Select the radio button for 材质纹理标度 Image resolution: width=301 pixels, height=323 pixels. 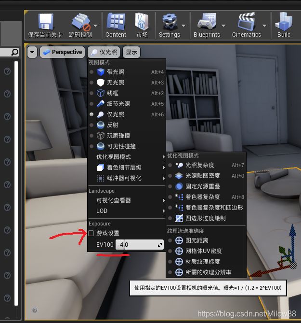[x=170, y=262]
